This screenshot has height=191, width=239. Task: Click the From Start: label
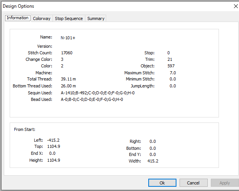click(x=25, y=129)
